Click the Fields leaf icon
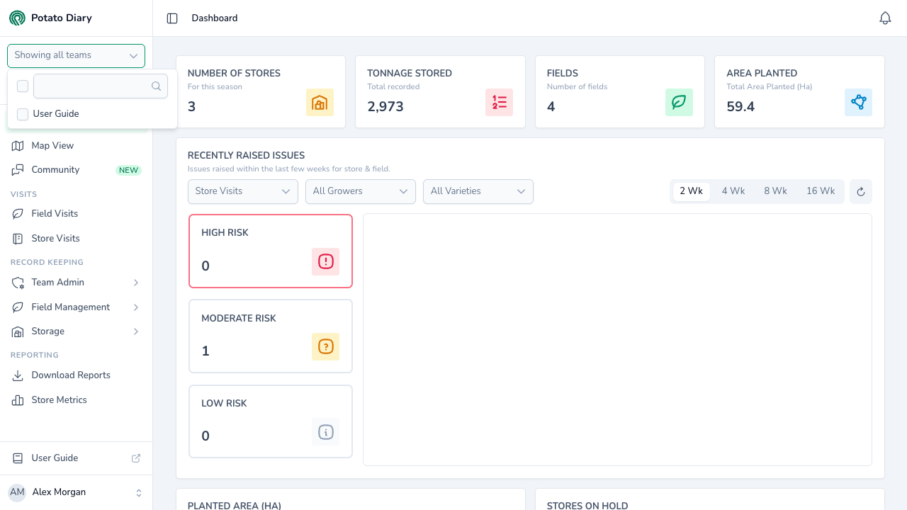The width and height of the screenshot is (907, 510). pos(679,103)
